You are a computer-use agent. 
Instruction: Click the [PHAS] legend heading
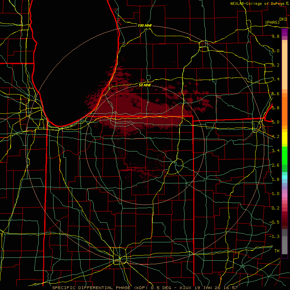272,22
